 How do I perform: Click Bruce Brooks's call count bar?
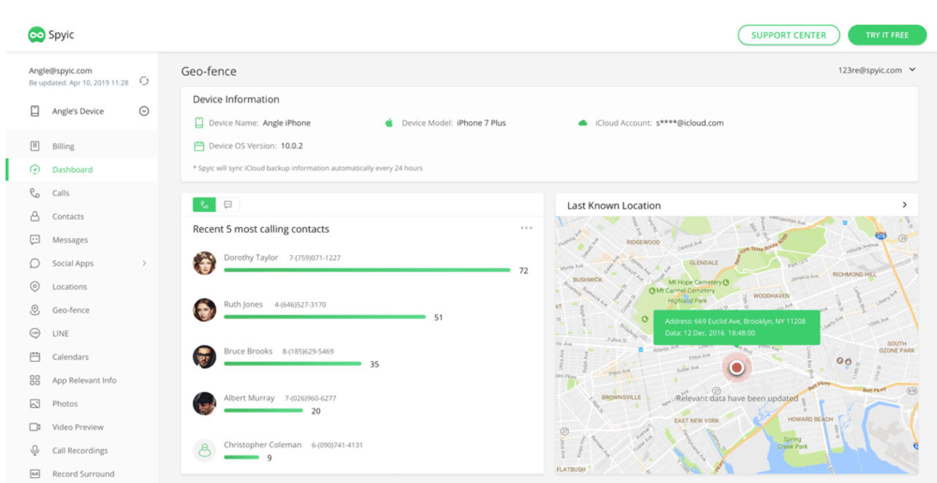point(292,364)
